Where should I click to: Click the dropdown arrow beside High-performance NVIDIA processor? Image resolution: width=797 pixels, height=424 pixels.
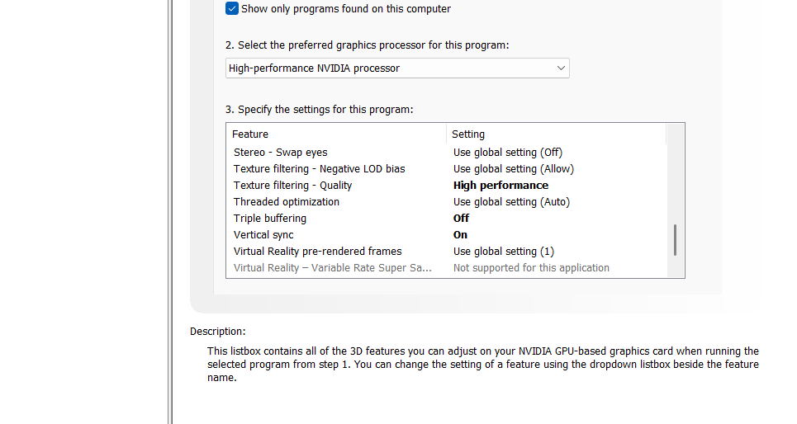tap(561, 68)
